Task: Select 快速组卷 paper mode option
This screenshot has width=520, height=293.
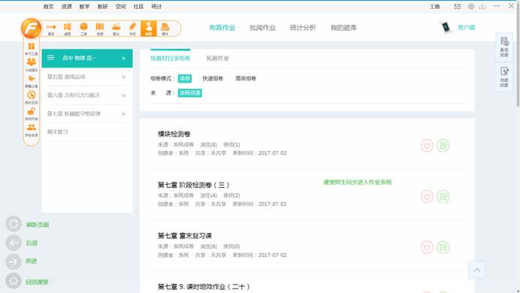Action: tap(213, 79)
